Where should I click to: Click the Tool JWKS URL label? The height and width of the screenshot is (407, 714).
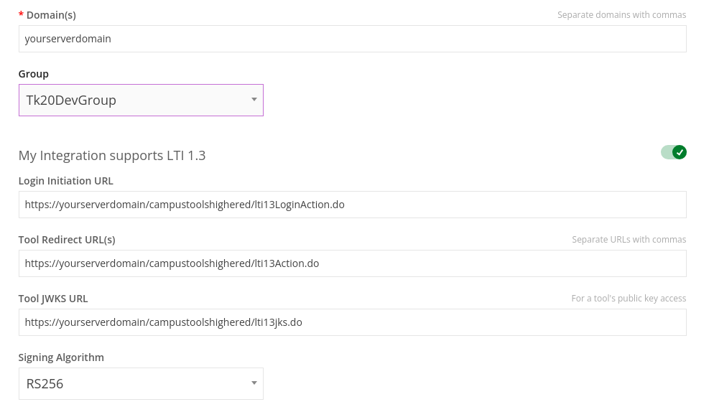[x=53, y=299]
